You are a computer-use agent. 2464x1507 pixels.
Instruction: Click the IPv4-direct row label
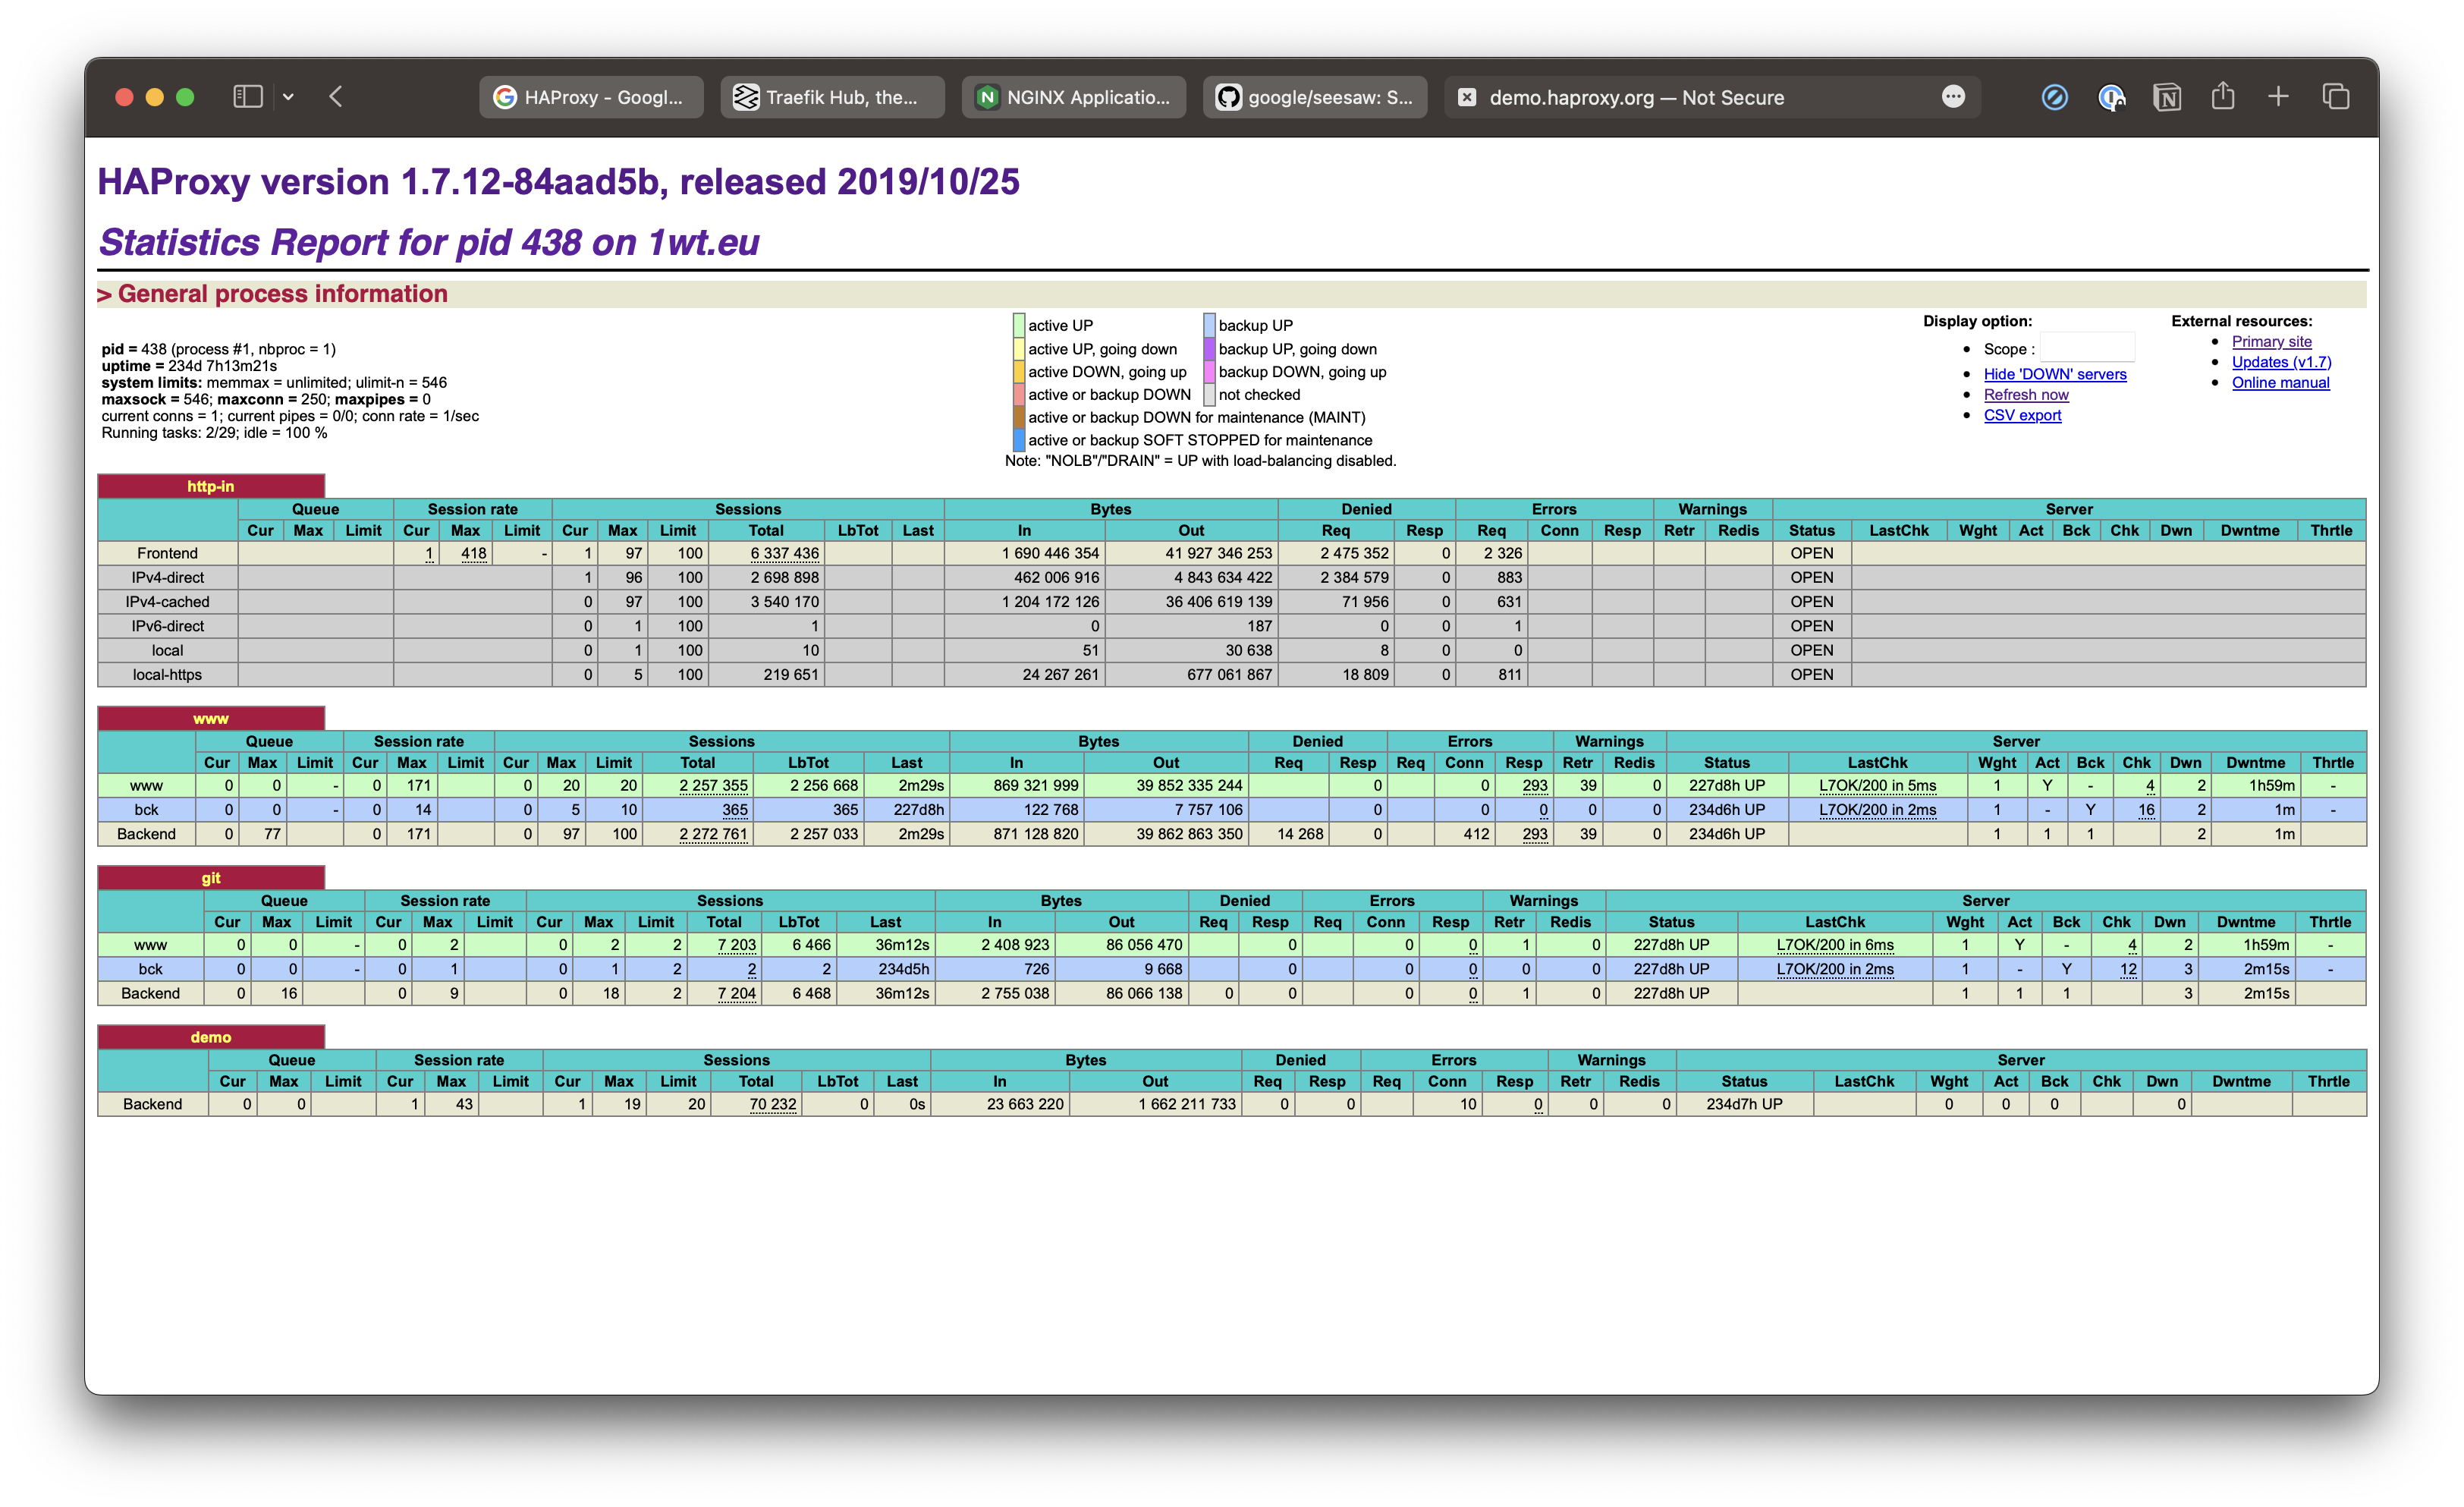coord(167,577)
